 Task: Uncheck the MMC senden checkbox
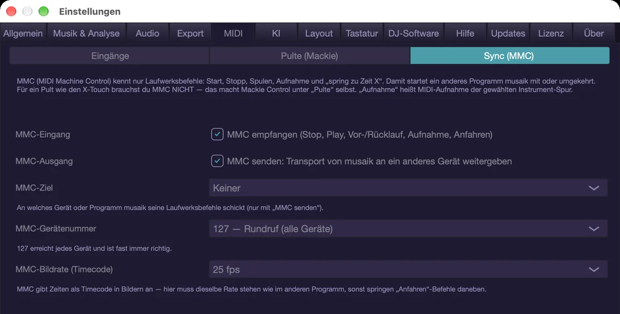217,161
